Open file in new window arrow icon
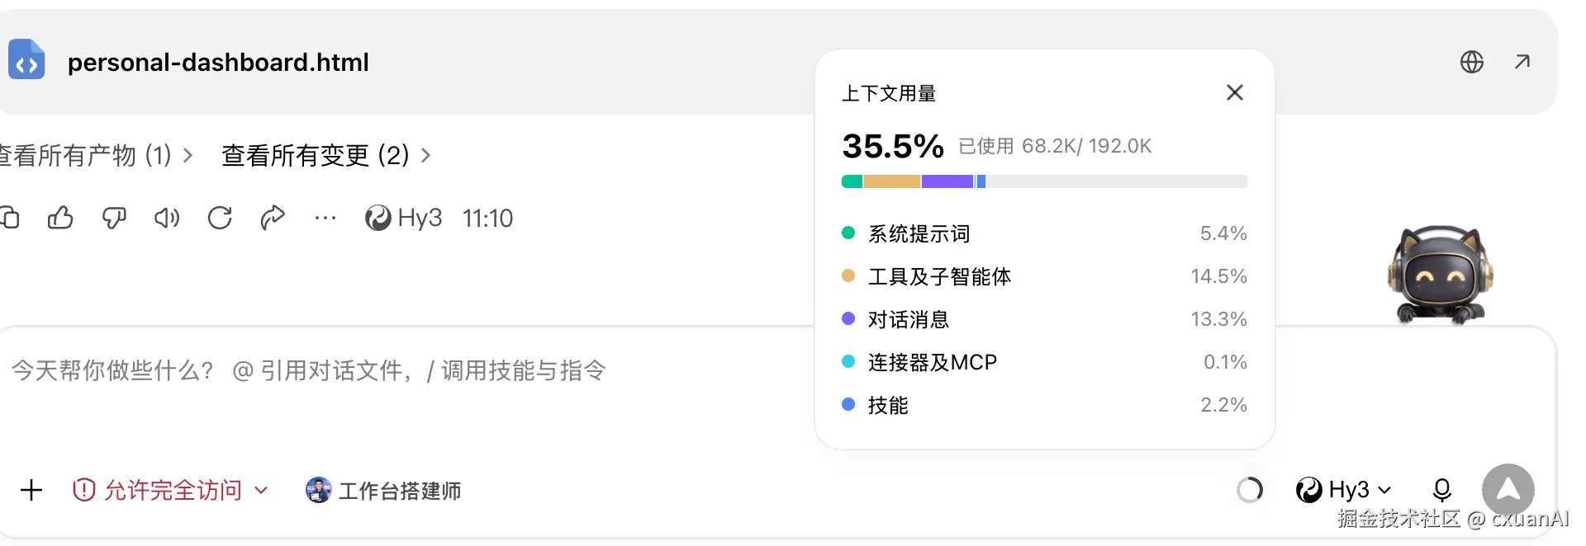The width and height of the screenshot is (1586, 546). click(x=1522, y=62)
